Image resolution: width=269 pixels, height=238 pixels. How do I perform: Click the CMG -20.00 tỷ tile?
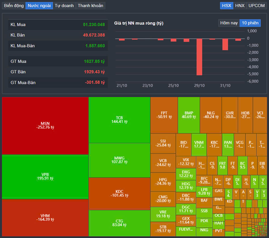click(x=163, y=199)
